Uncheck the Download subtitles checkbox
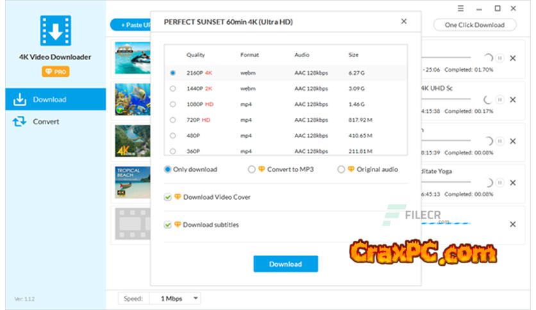536x310 pixels. click(168, 225)
